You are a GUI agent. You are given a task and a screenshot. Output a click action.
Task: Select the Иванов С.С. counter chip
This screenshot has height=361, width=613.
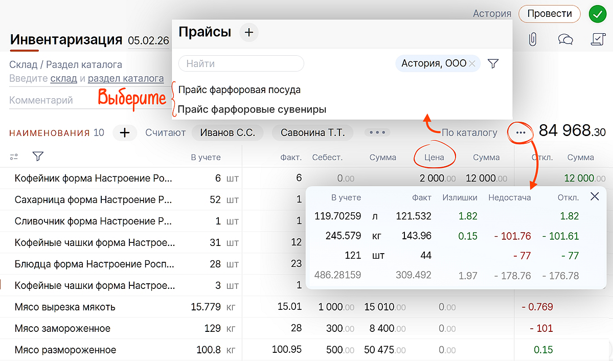point(228,133)
